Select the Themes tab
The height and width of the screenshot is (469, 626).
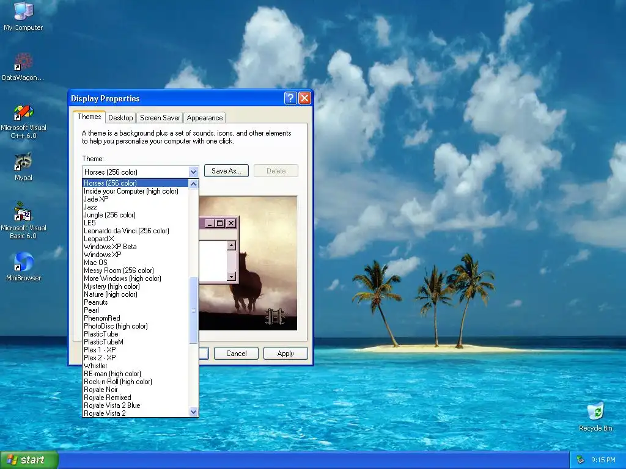pyautogui.click(x=89, y=117)
